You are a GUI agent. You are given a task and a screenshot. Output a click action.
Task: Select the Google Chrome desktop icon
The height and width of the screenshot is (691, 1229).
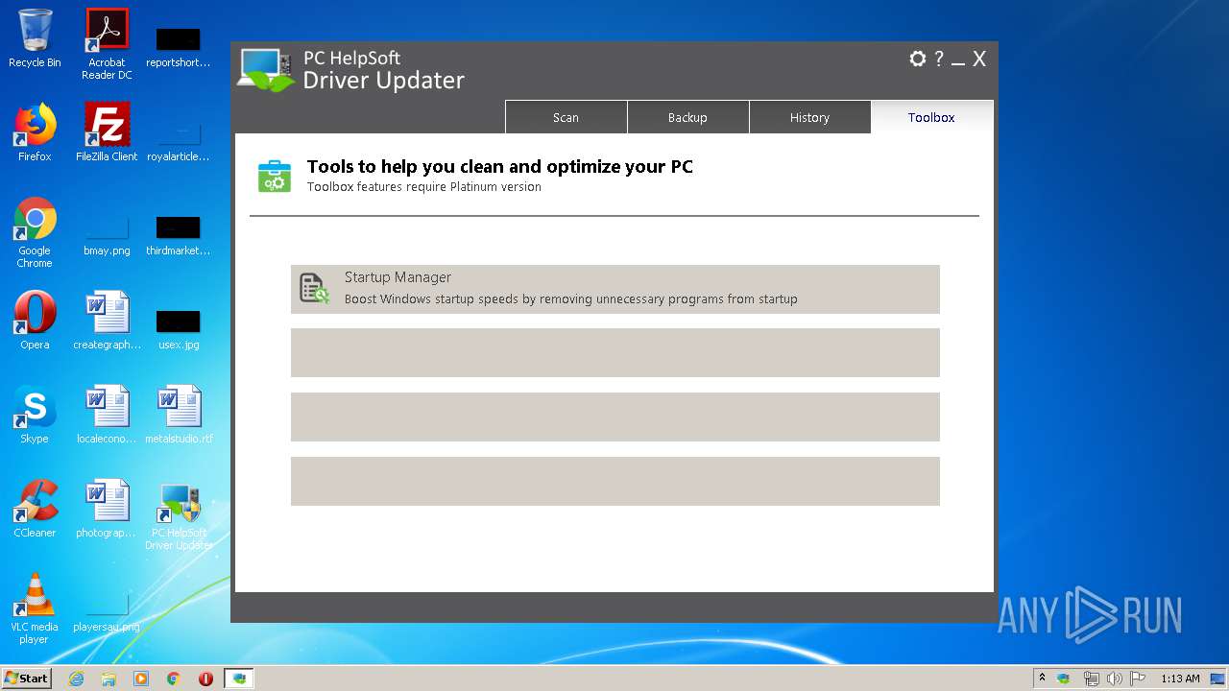click(35, 232)
